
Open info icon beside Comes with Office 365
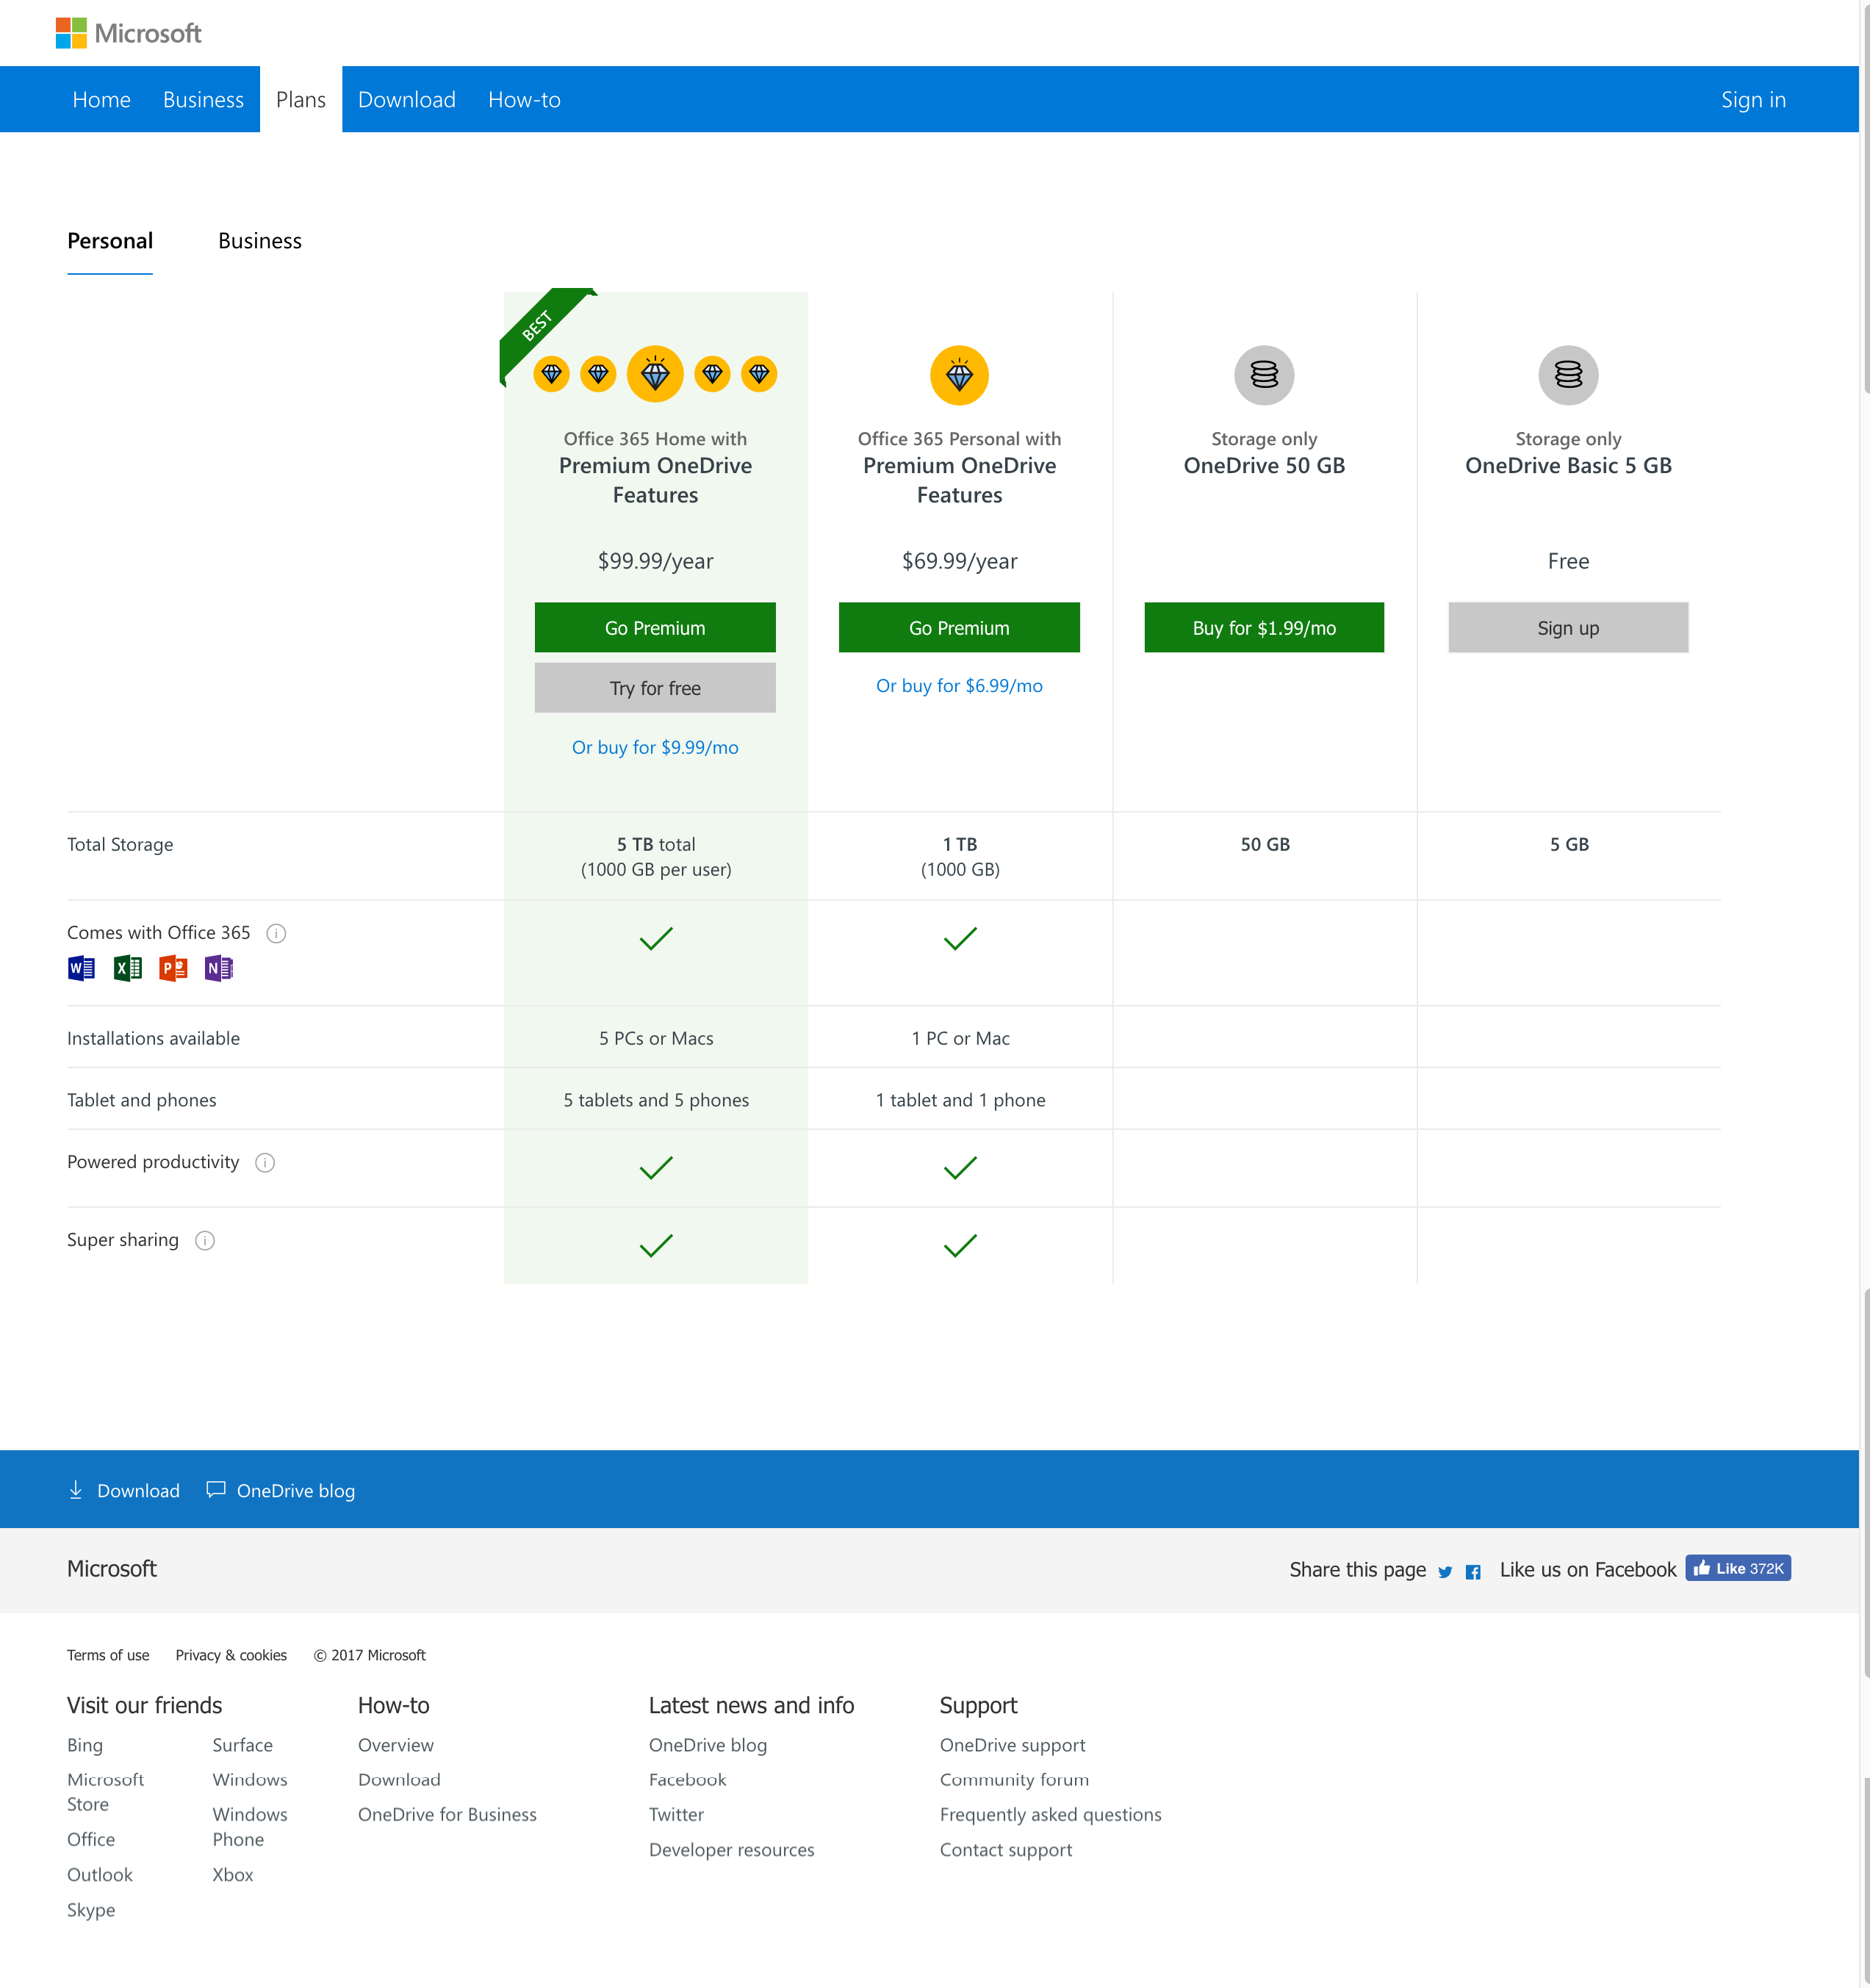pyautogui.click(x=276, y=933)
